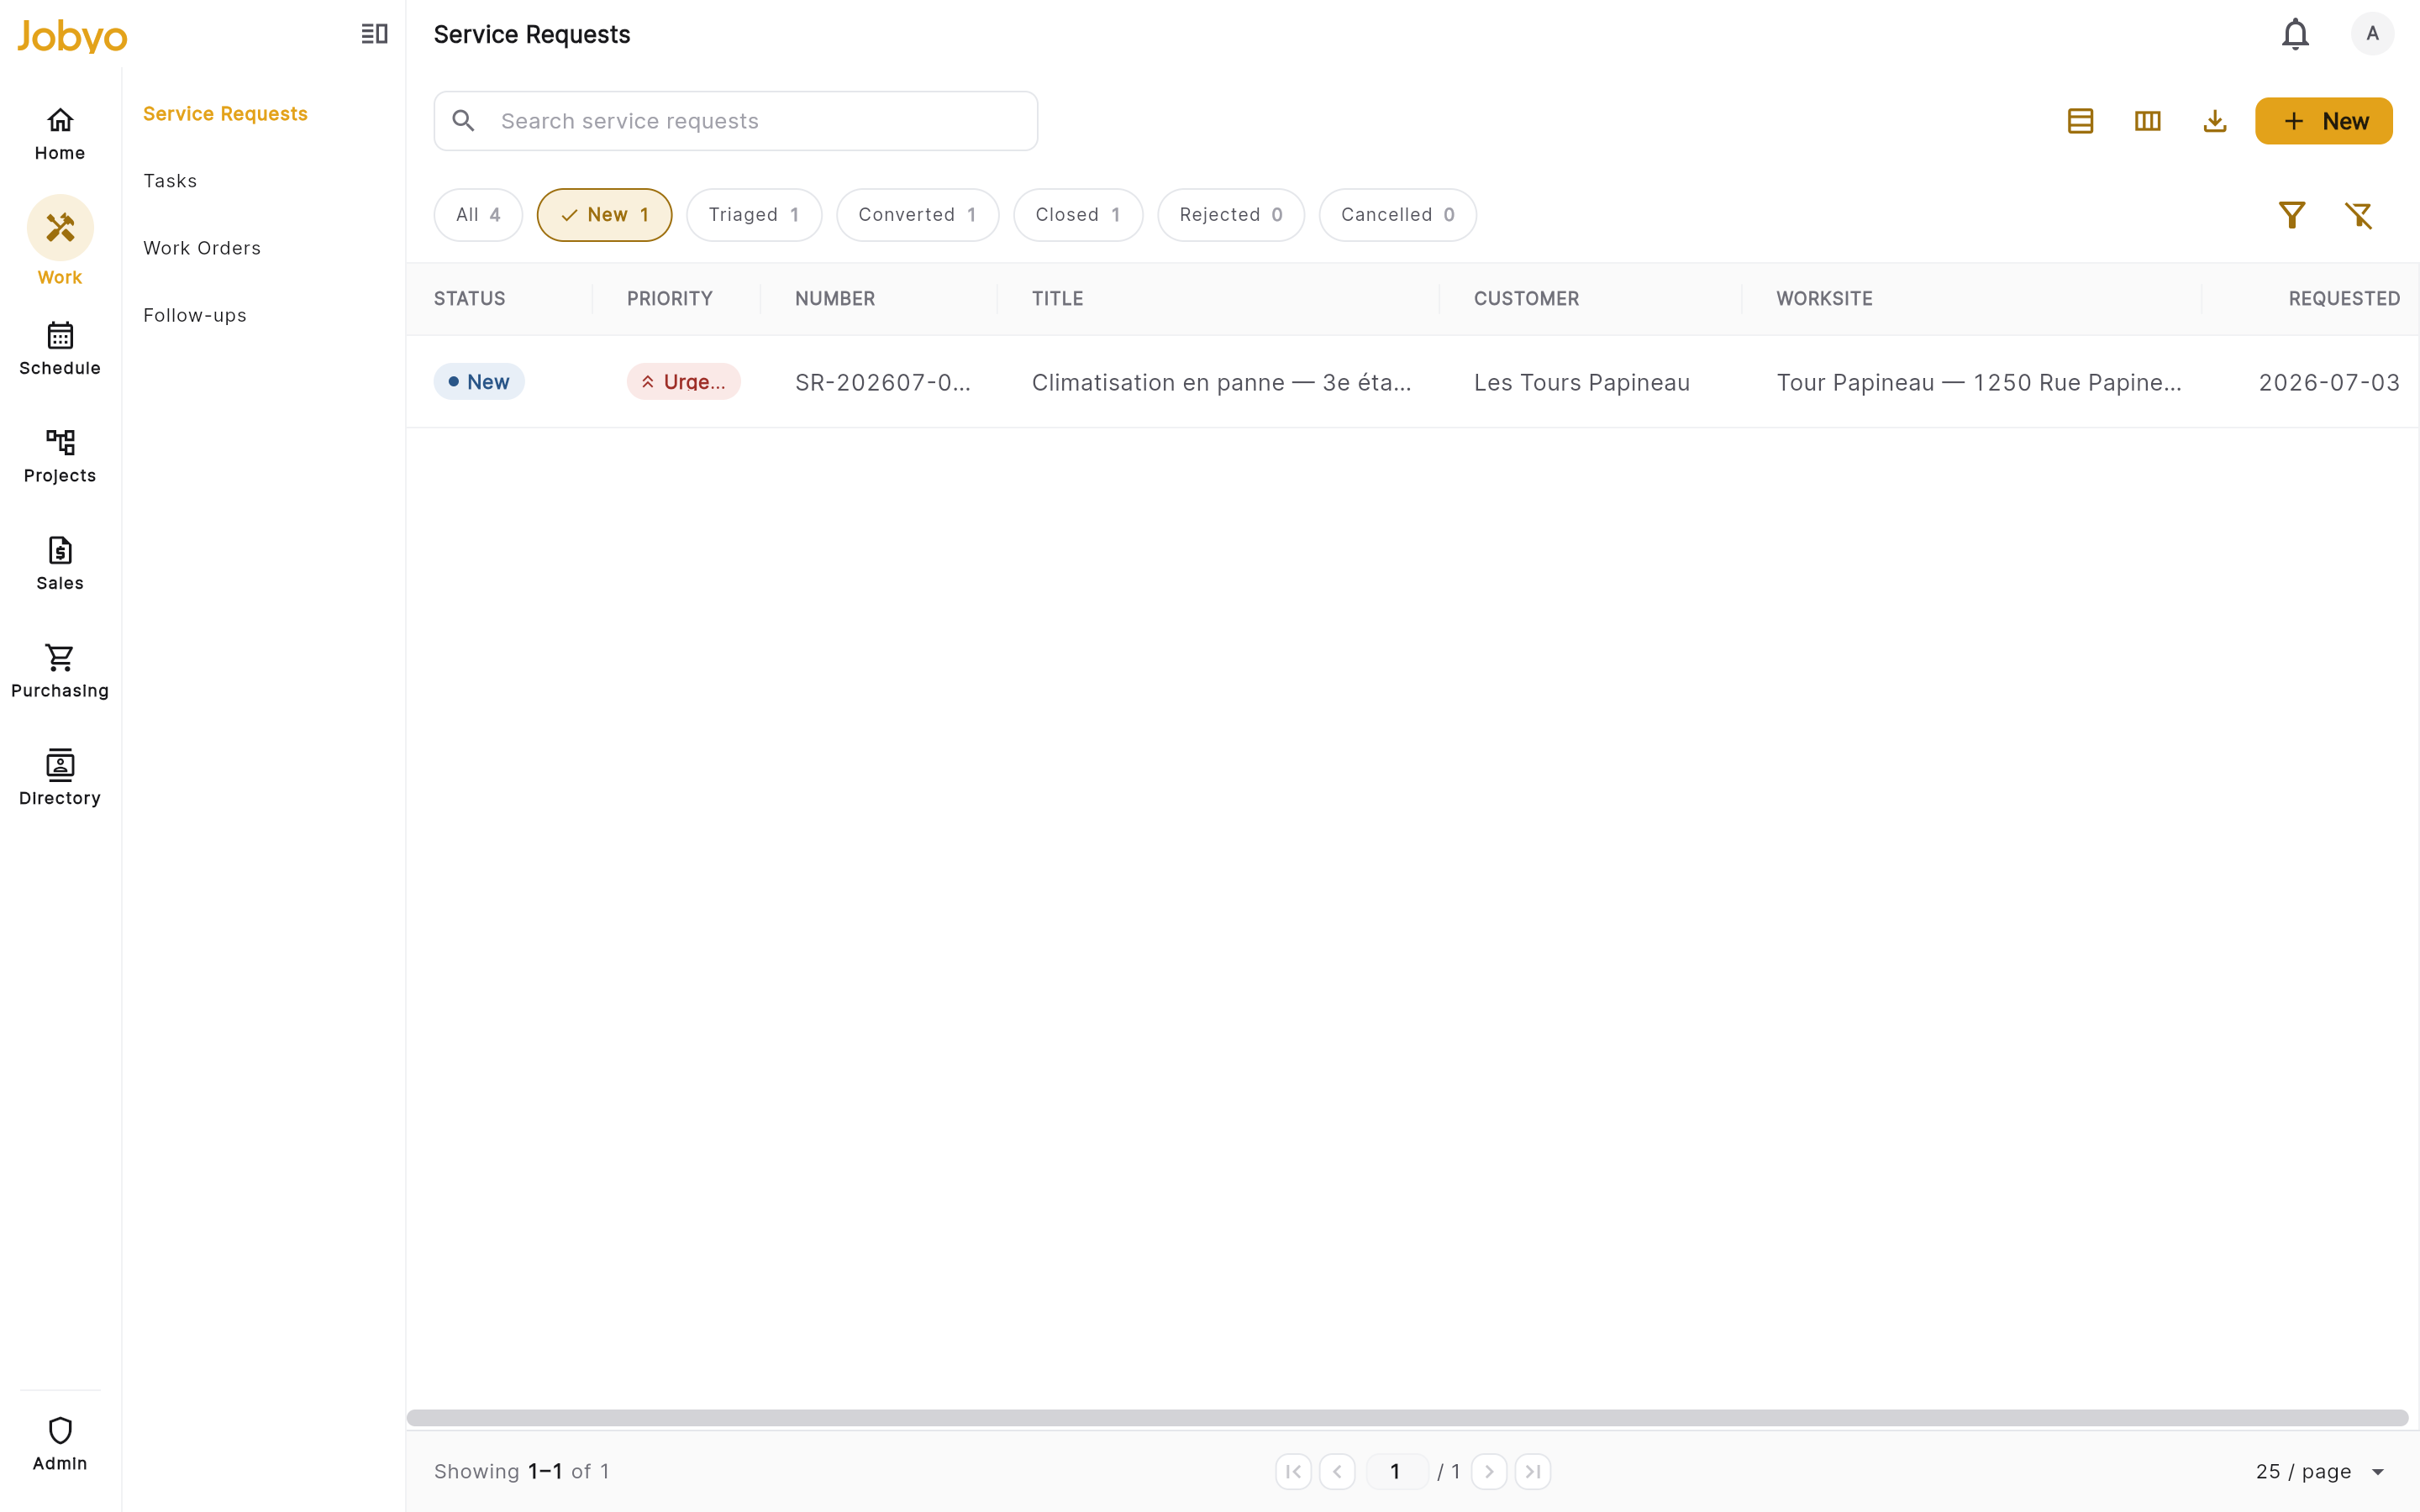
Task: Open Work Orders in submenu
Action: click(x=202, y=248)
